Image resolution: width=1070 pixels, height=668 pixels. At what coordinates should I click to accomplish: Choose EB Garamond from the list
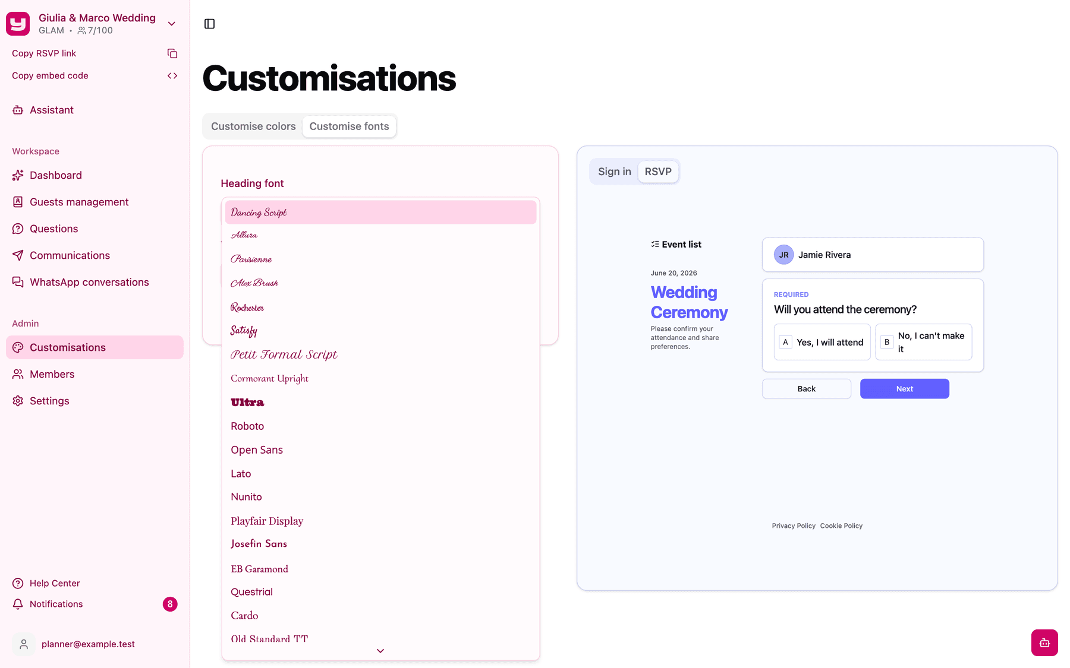380,569
